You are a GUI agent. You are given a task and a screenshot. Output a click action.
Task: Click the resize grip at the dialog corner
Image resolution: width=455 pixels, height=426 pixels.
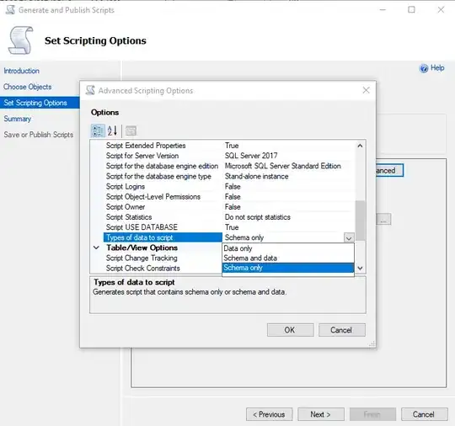click(x=372, y=344)
